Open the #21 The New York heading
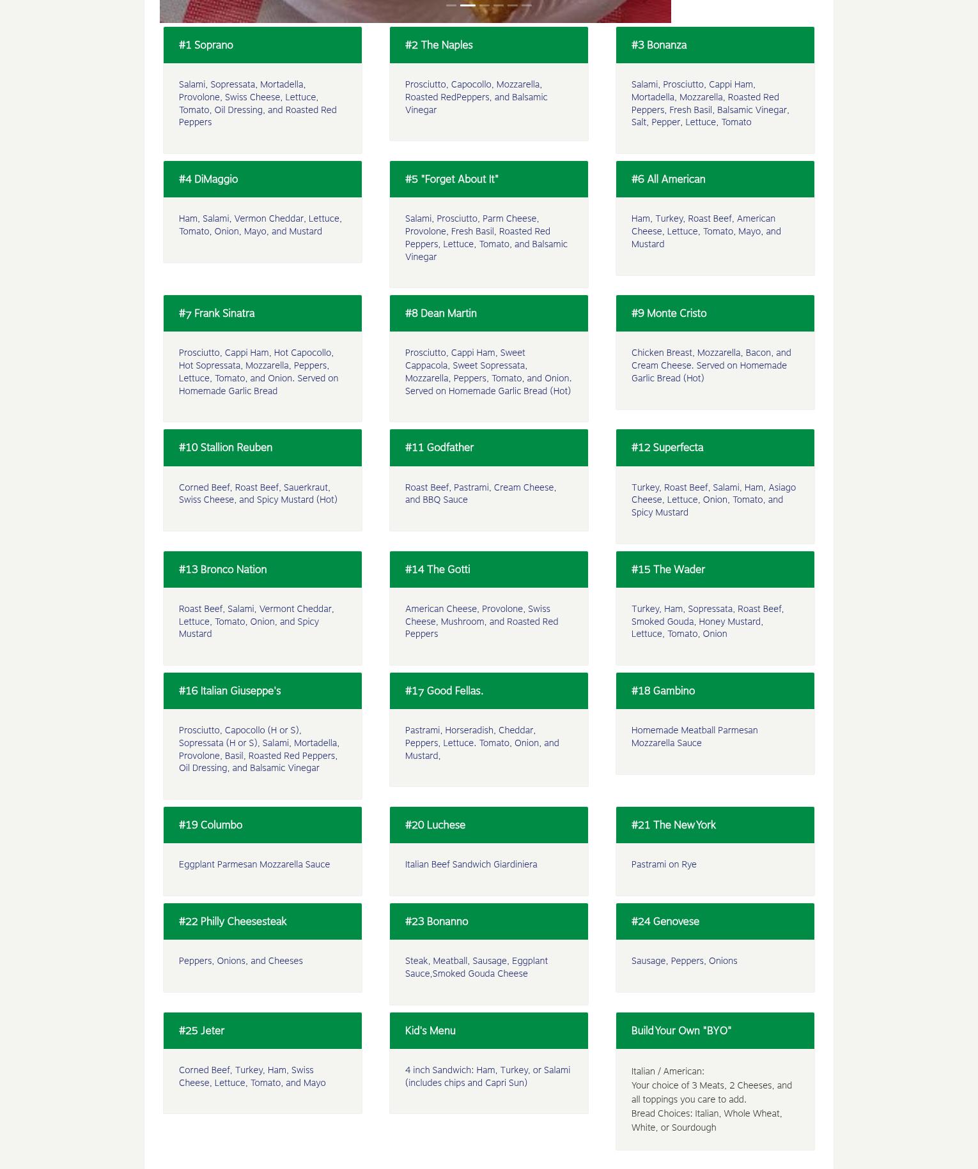This screenshot has width=978, height=1169. [715, 825]
